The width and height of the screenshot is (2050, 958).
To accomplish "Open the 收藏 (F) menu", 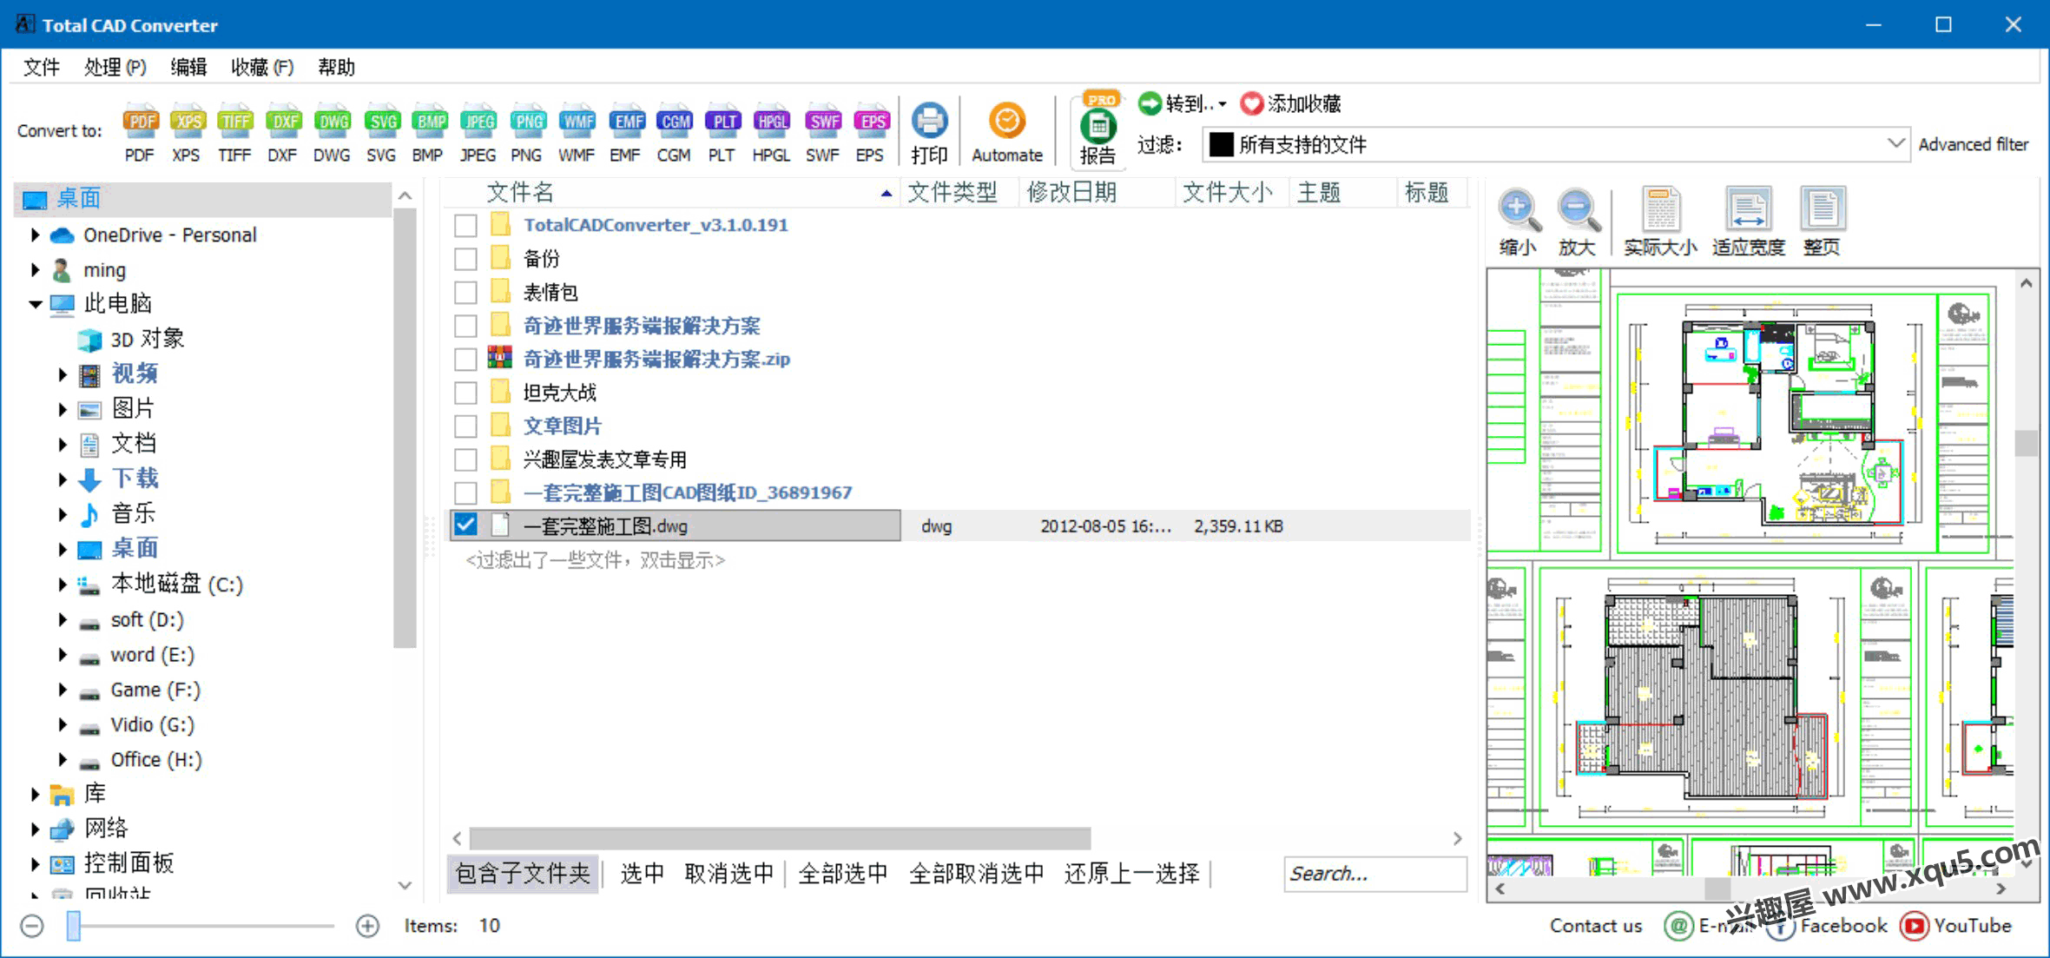I will (x=262, y=67).
